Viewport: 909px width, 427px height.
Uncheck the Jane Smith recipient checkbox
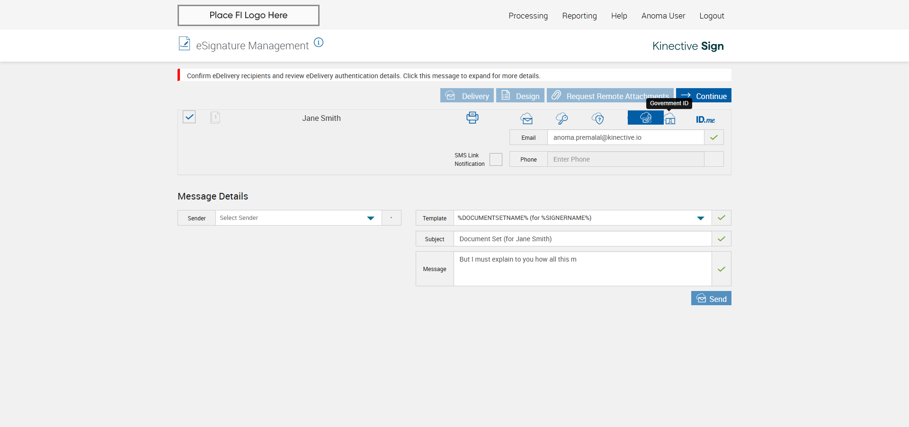[x=189, y=117]
